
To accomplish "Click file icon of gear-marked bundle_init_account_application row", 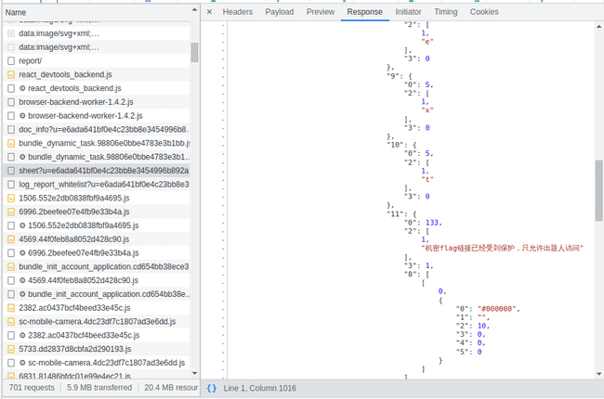I will [11, 294].
